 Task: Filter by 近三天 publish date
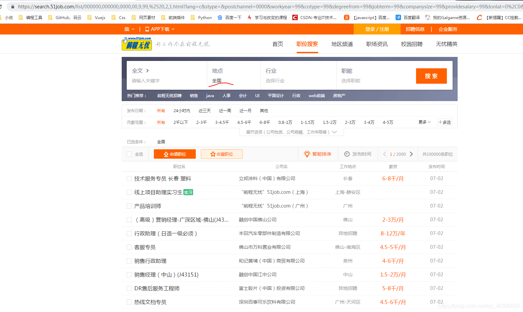click(205, 110)
